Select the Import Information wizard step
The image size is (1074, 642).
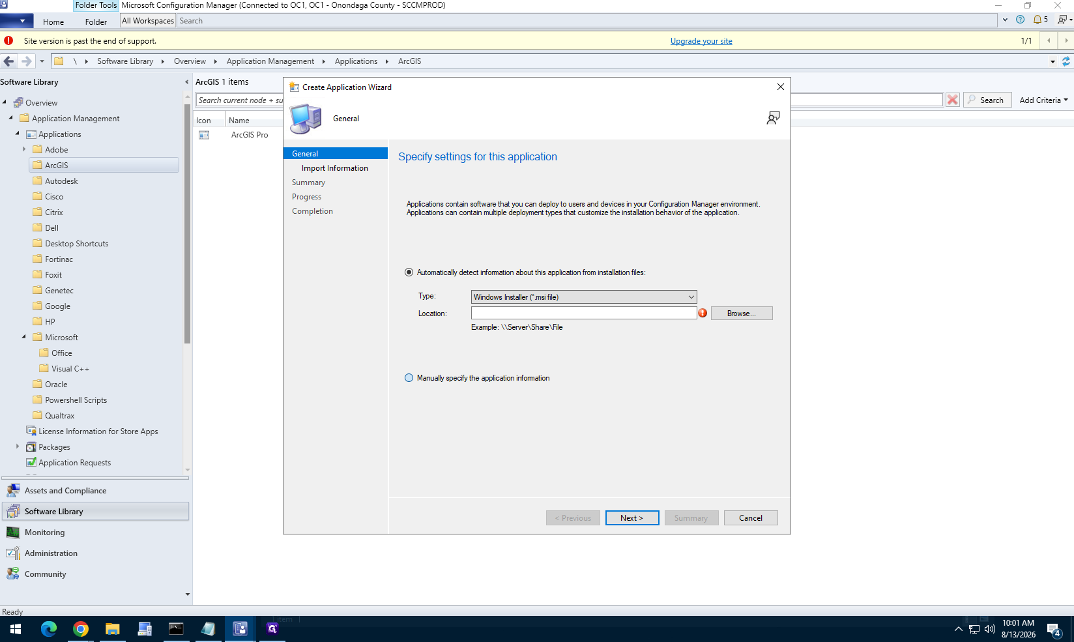click(335, 168)
